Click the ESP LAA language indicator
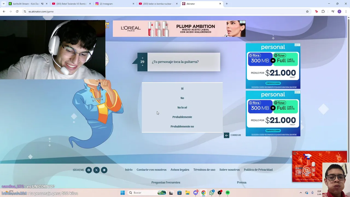350x197 pixels. point(319,193)
